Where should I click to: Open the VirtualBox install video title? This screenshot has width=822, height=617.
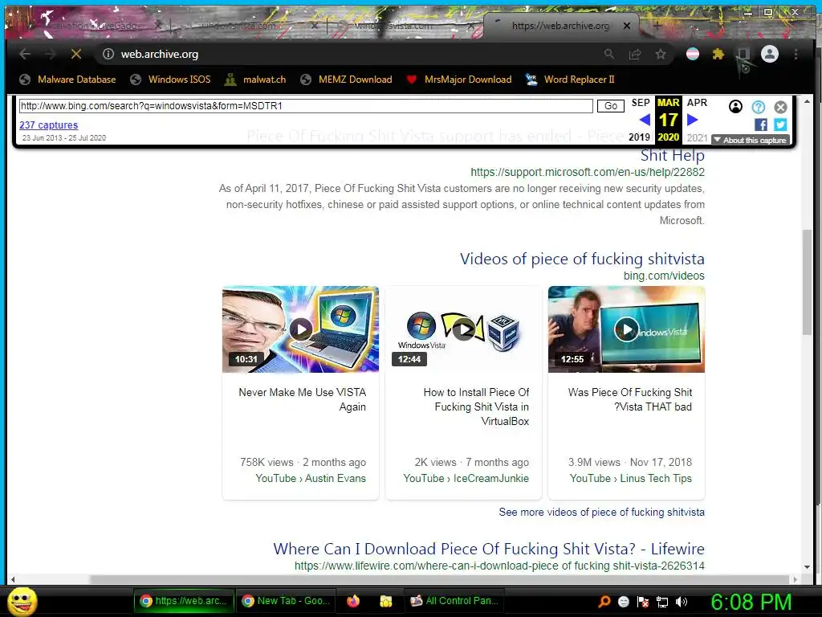(x=476, y=407)
